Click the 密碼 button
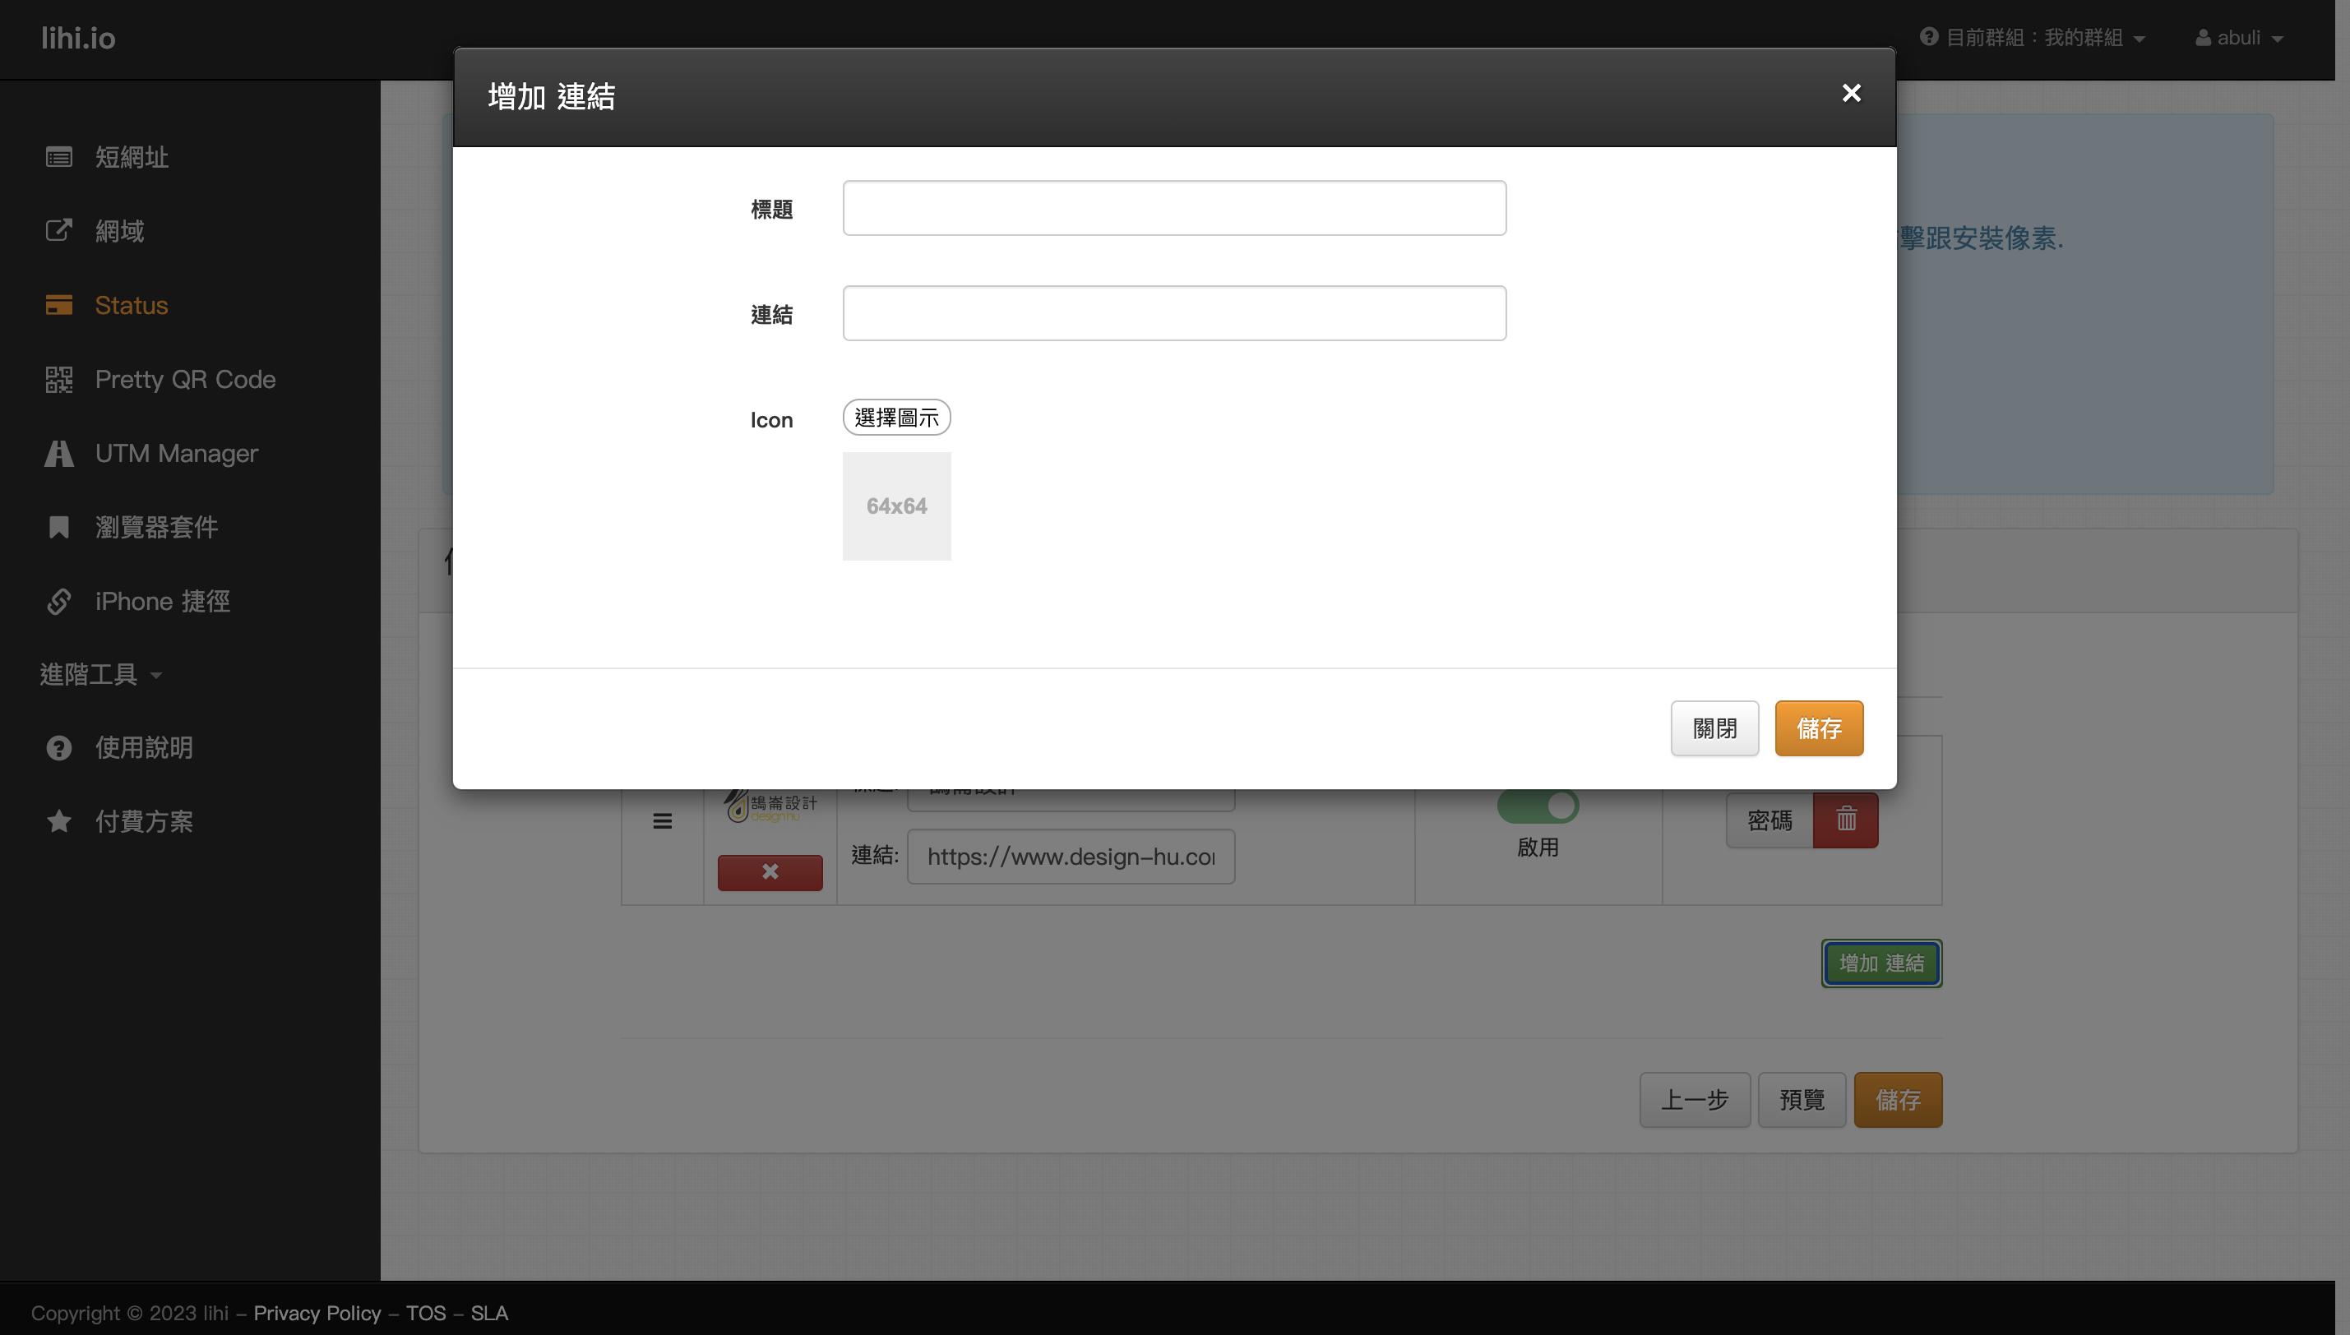 click(x=1769, y=820)
